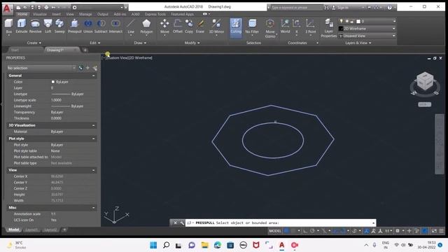Viewport: 448px width, 252px height.
Task: Switch to the Start file tab
Action: 15,50
